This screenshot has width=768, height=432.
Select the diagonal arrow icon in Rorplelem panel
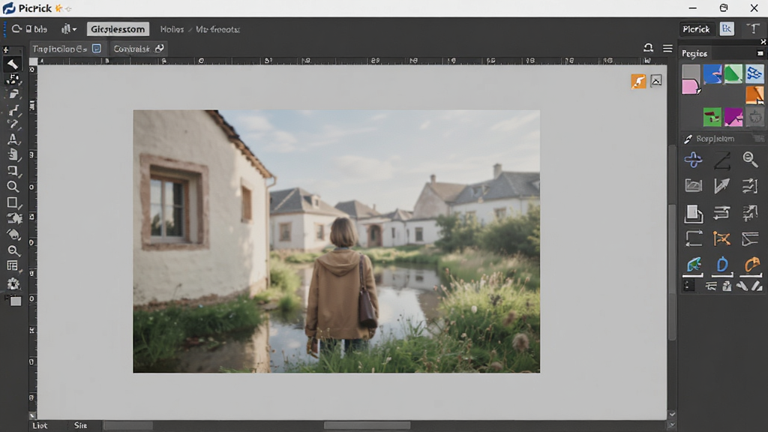point(721,186)
